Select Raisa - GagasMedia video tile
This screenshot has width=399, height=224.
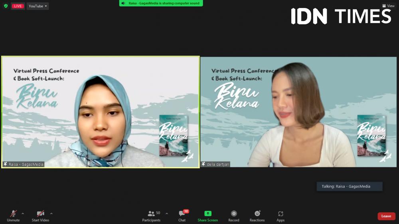pyautogui.click(x=101, y=112)
